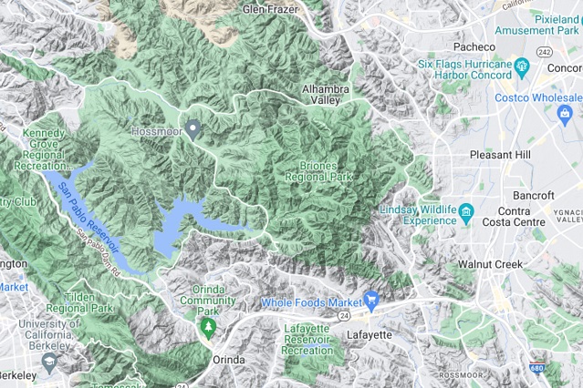Click the Hossmoor location pin marker
The image size is (583, 388).
193,130
